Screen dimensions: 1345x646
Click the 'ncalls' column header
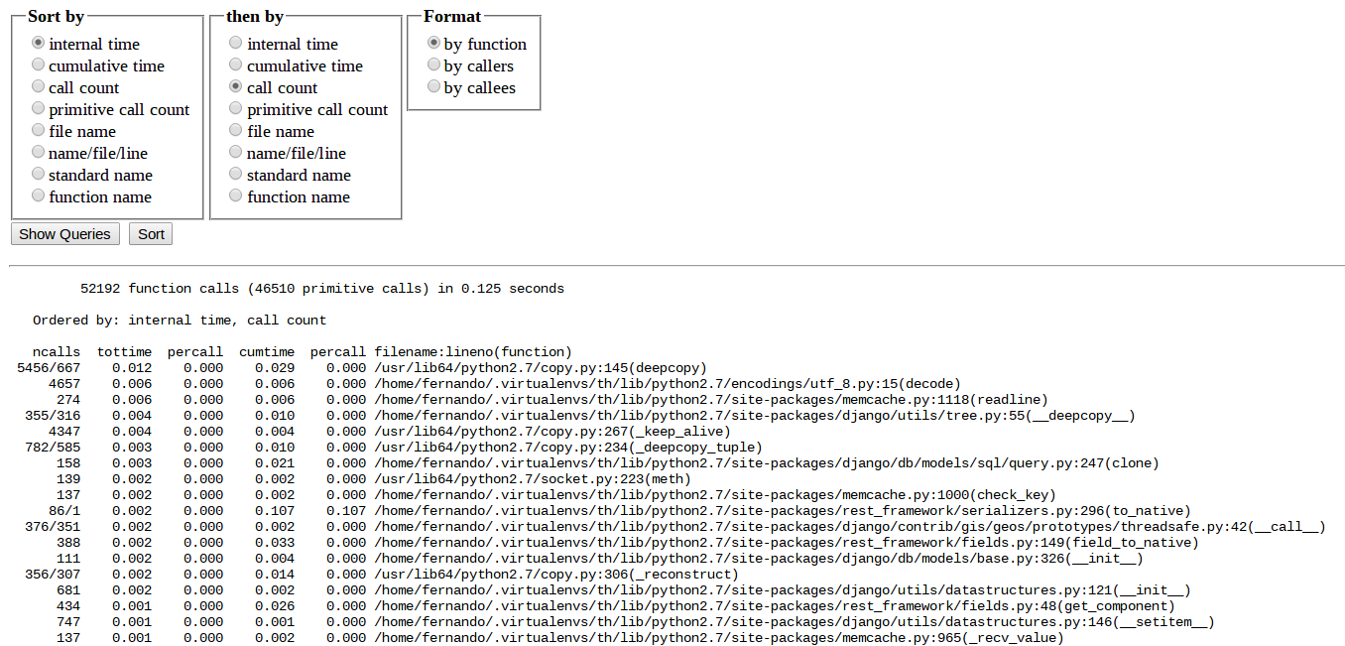click(x=57, y=352)
